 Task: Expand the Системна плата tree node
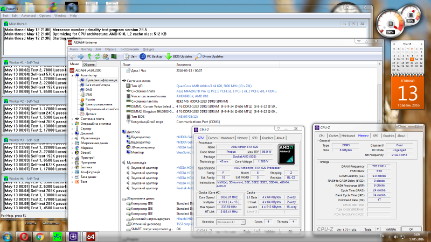[x=72, y=119]
